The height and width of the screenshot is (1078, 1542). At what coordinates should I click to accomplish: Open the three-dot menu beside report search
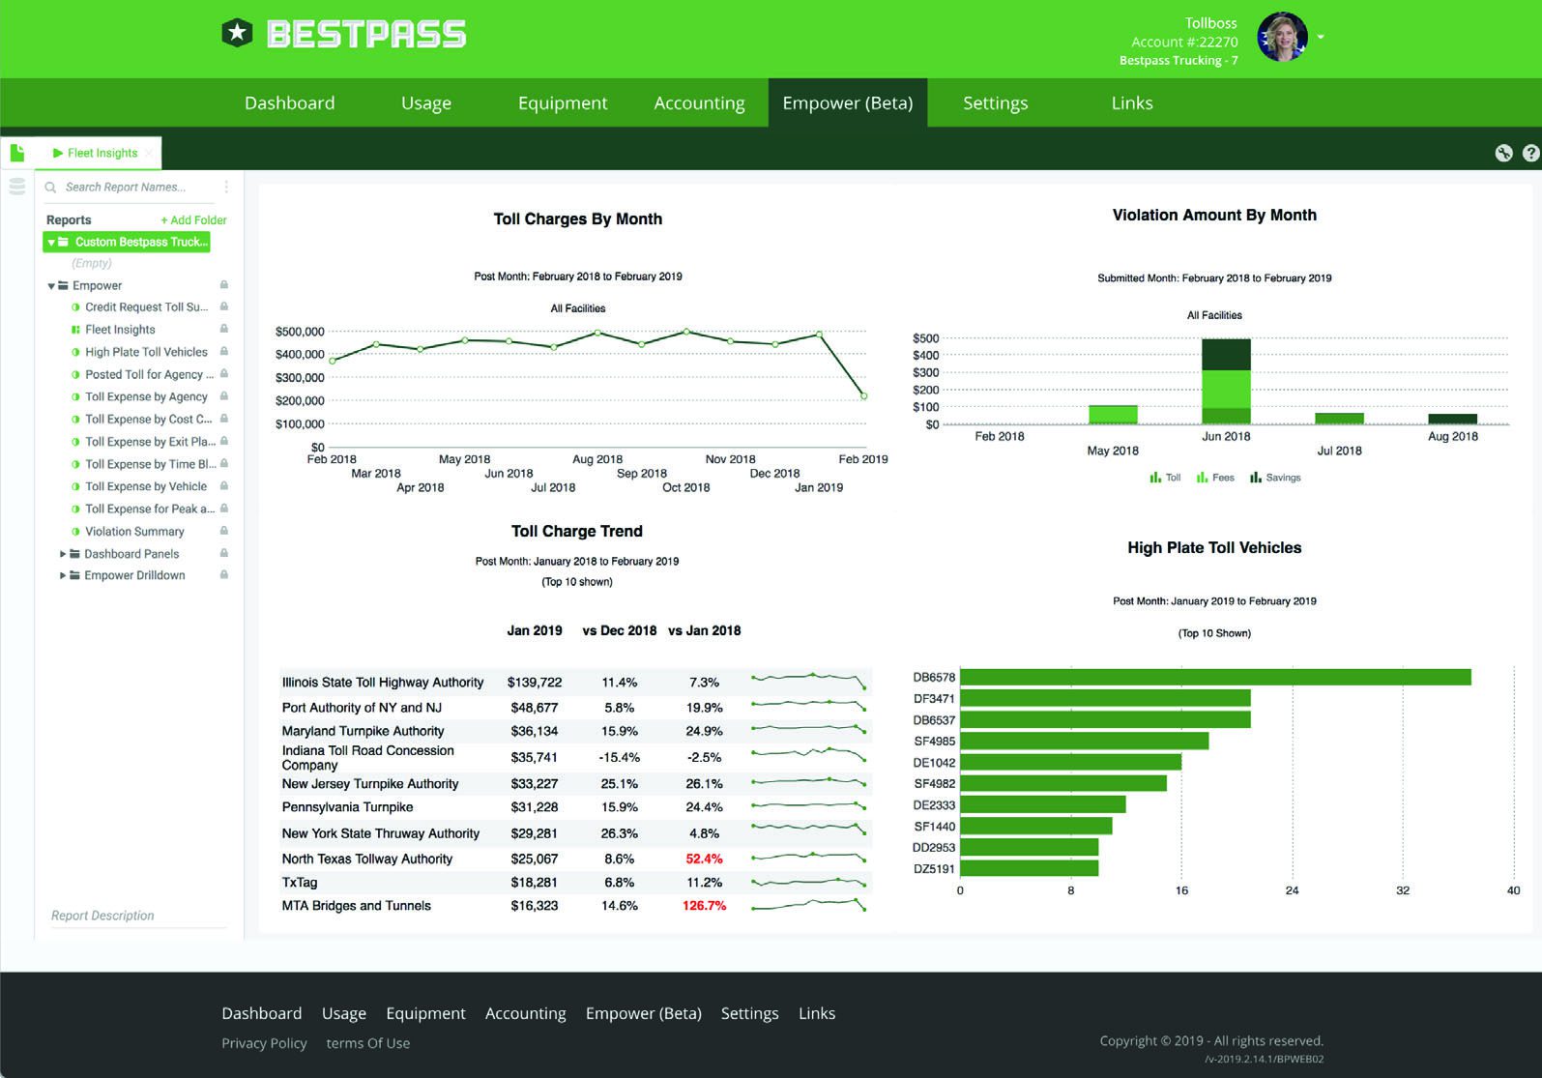click(x=226, y=187)
